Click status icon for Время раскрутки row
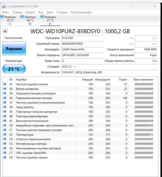The width and height of the screenshot is (162, 177). 5,89
